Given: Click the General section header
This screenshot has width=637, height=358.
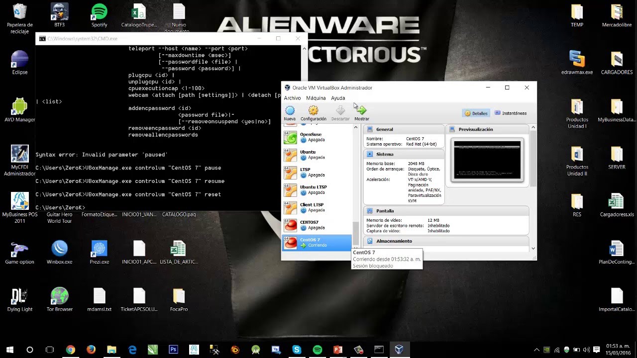Looking at the screenshot, I should (x=403, y=129).
